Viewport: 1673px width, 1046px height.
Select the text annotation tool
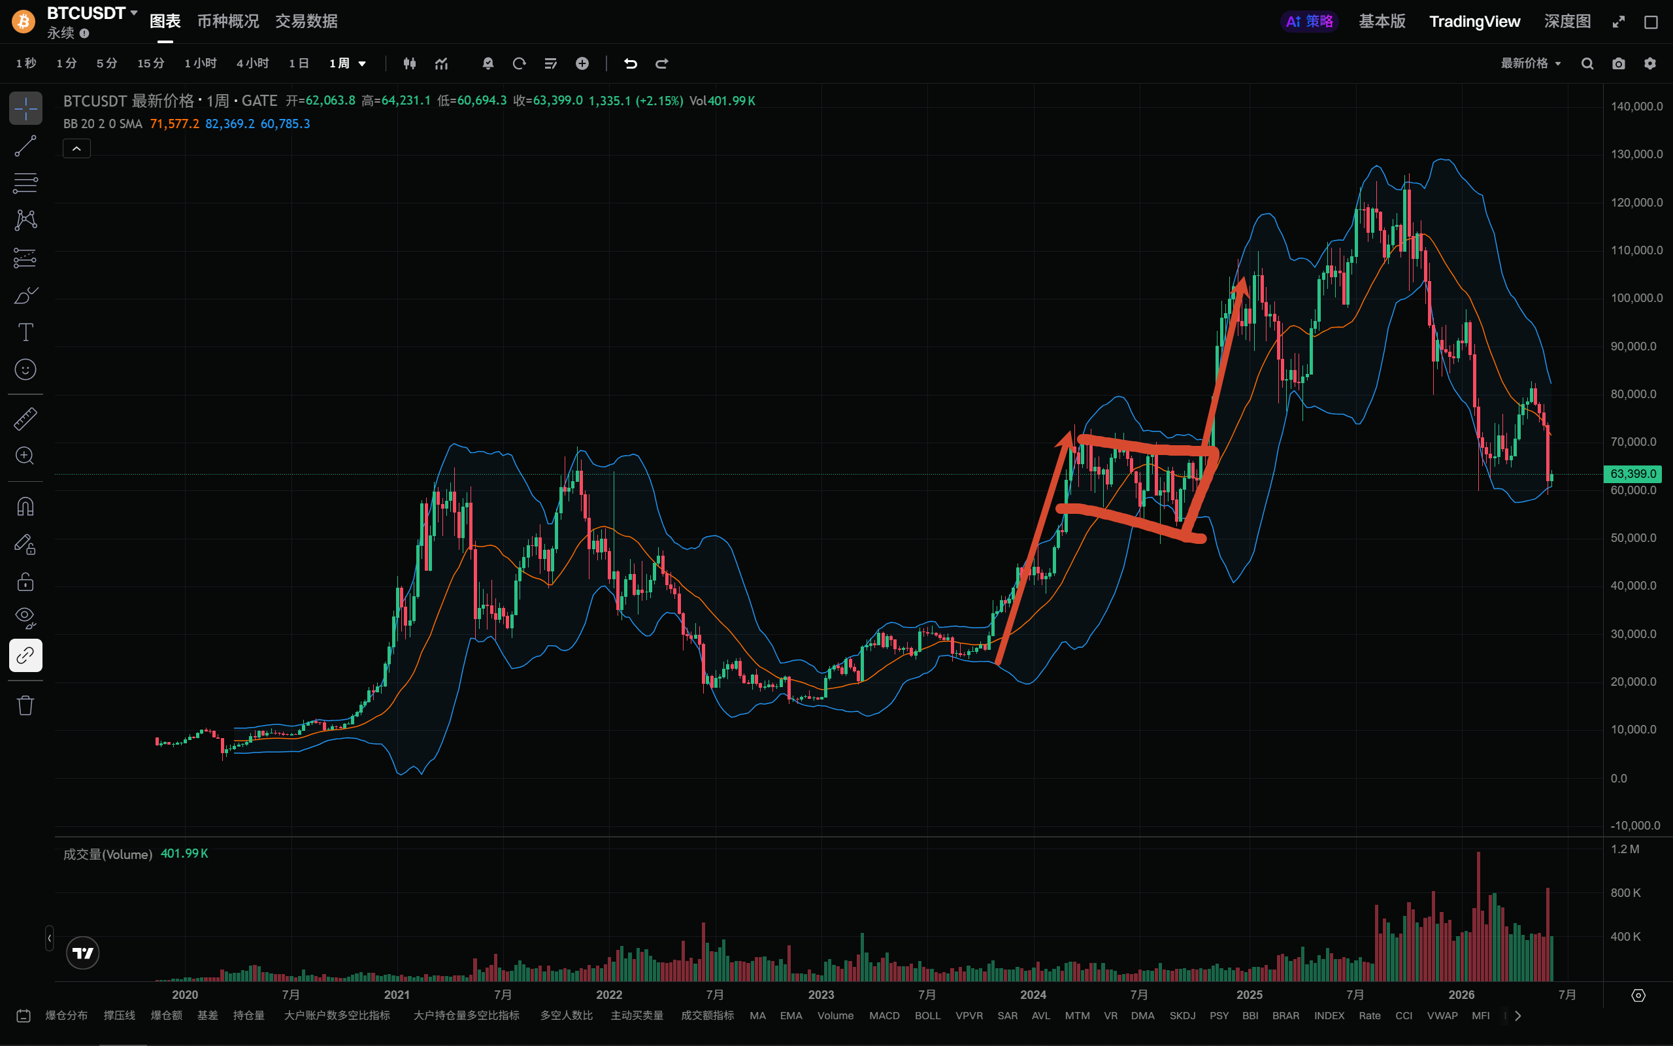click(x=25, y=332)
